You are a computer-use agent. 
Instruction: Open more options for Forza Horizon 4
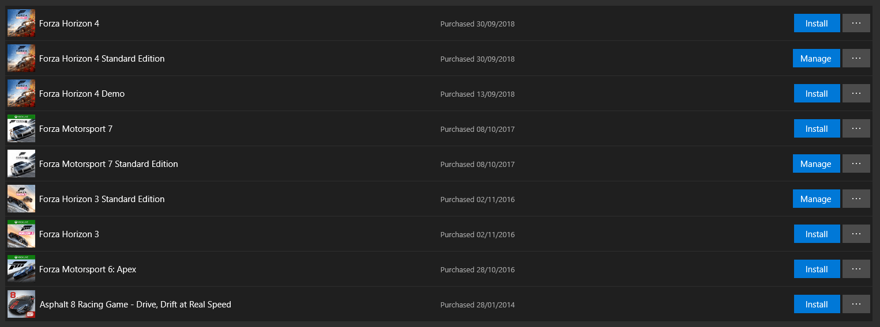pyautogui.click(x=856, y=24)
